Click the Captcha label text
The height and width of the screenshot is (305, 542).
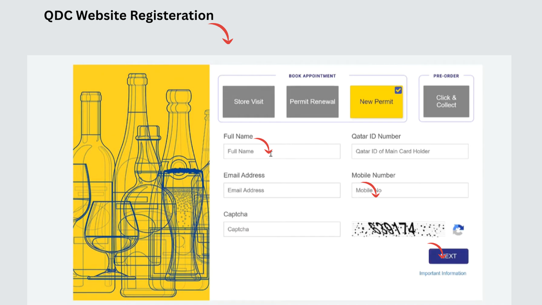236,214
